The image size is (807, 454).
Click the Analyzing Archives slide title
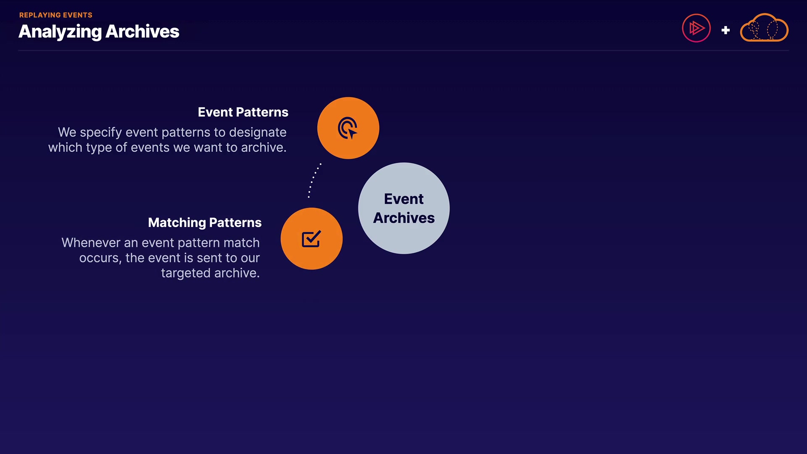99,32
